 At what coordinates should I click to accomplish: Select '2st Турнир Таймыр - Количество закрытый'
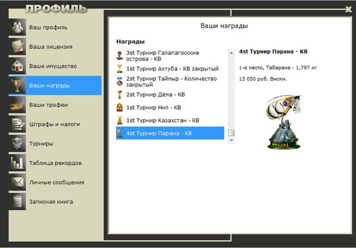pyautogui.click(x=170, y=82)
